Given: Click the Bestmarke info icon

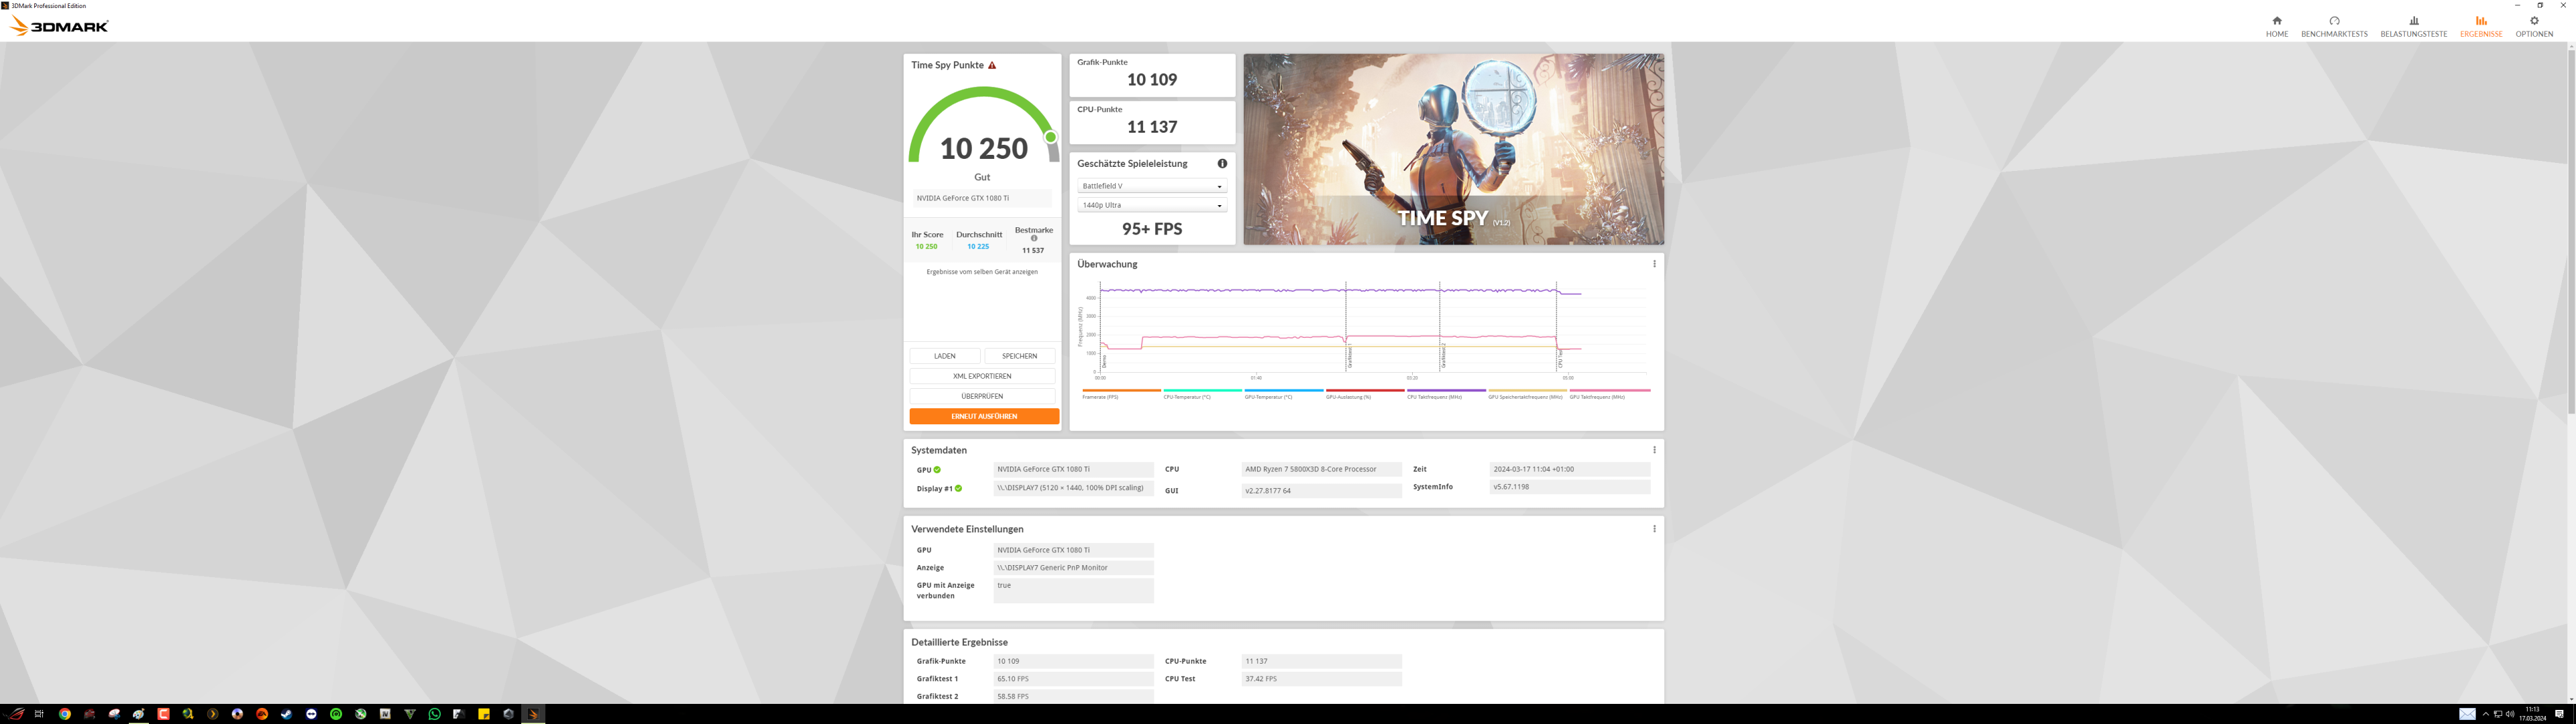Looking at the screenshot, I should pos(1034,239).
